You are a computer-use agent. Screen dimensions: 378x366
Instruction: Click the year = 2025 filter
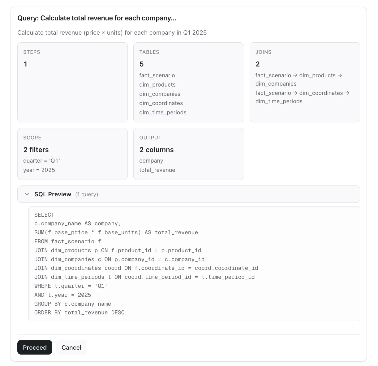[x=39, y=170]
